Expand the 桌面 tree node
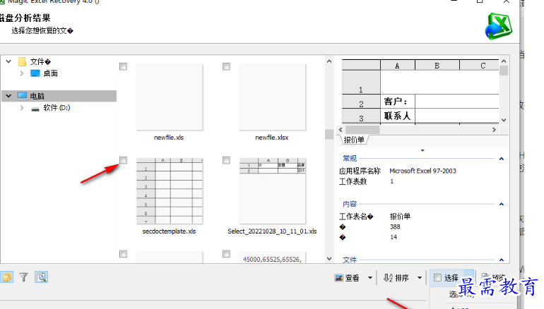 pyautogui.click(x=22, y=73)
